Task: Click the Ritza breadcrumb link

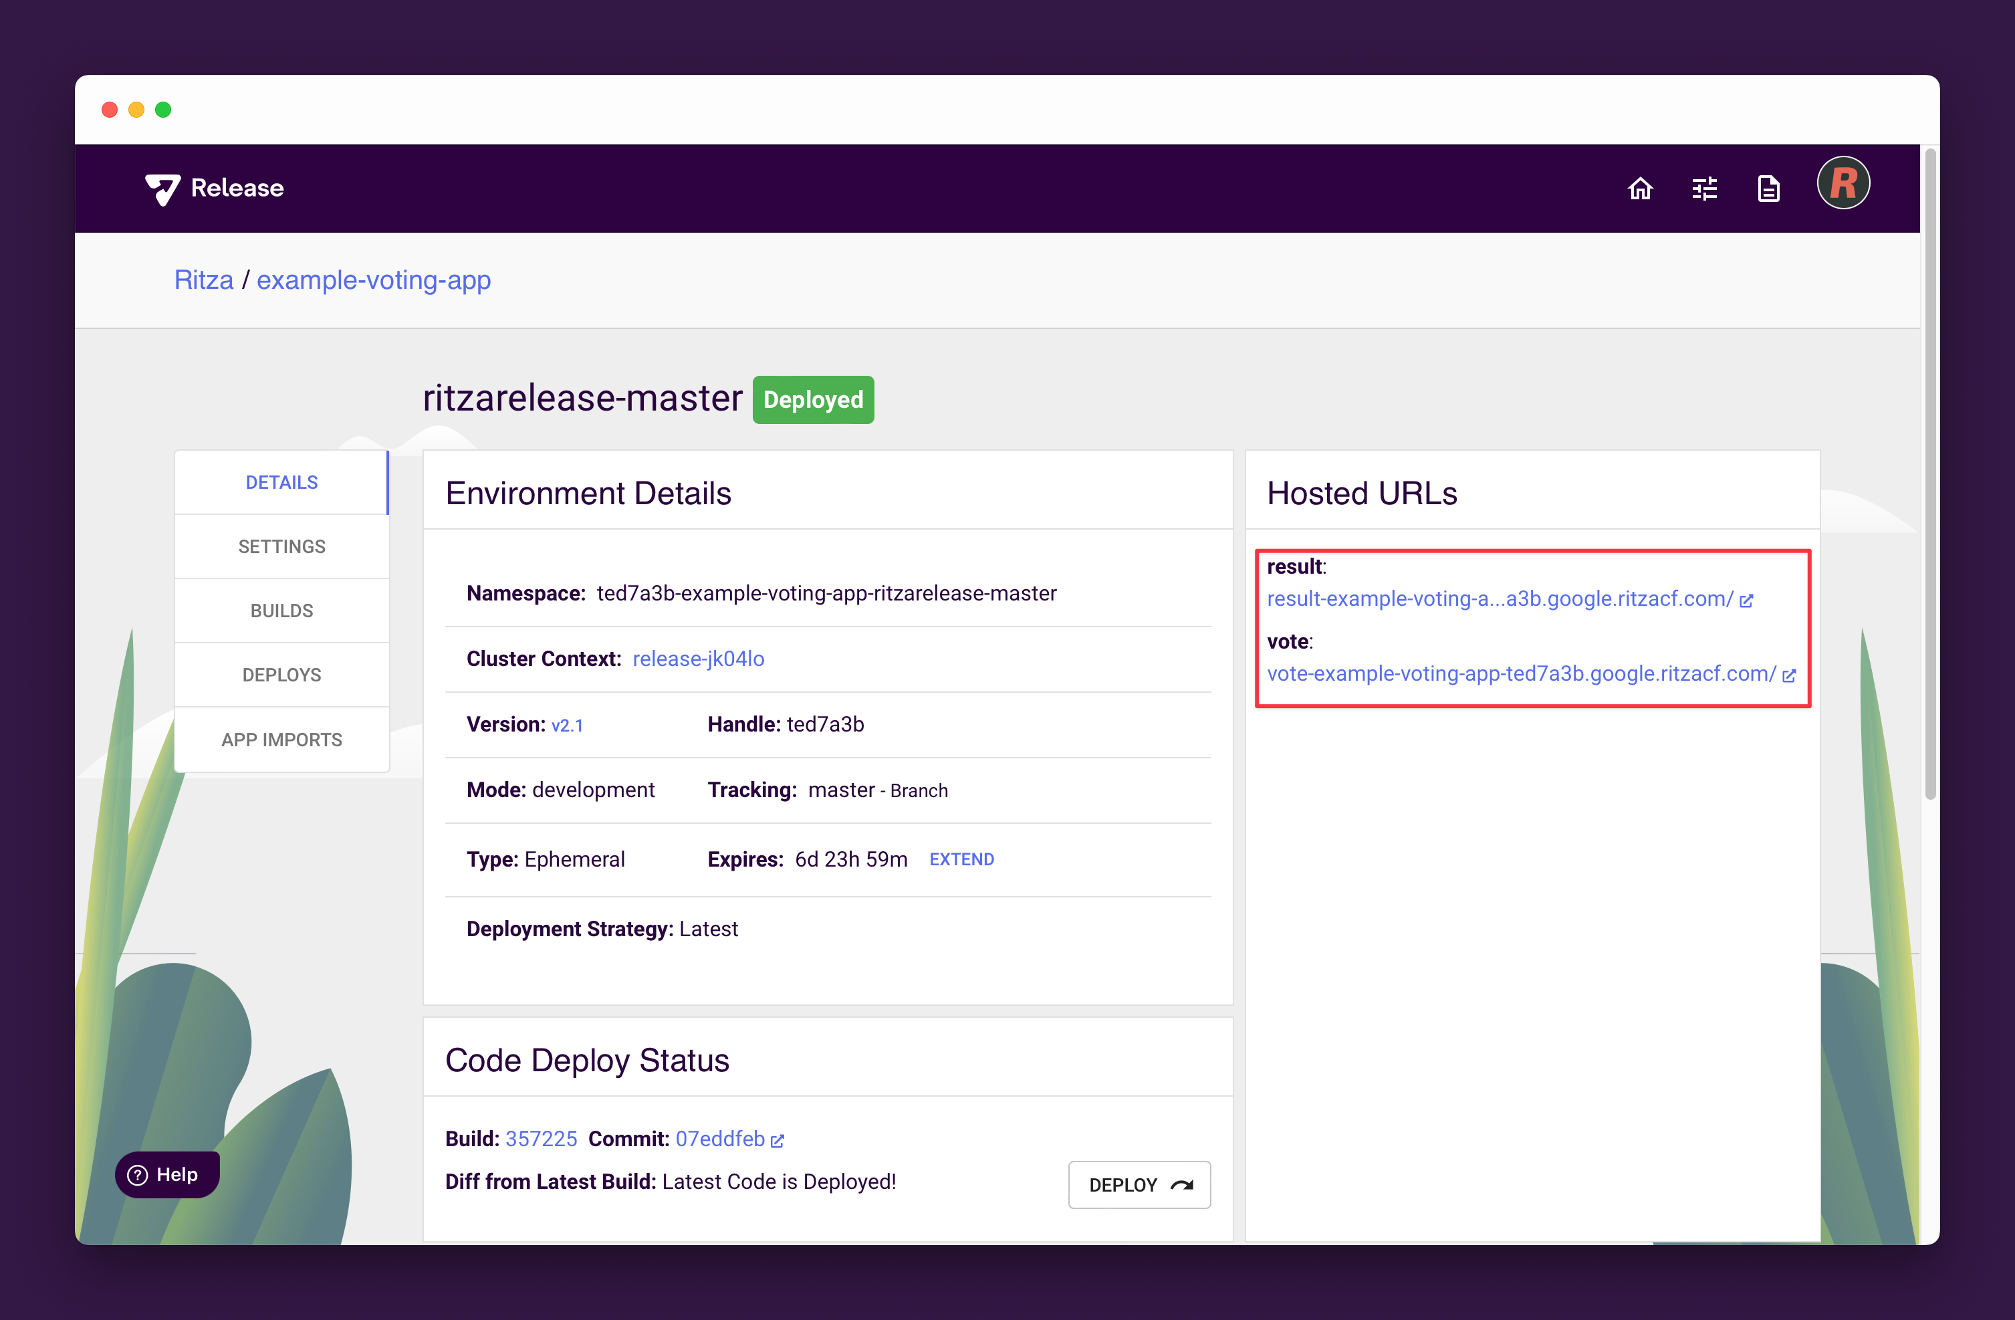Action: [x=203, y=280]
